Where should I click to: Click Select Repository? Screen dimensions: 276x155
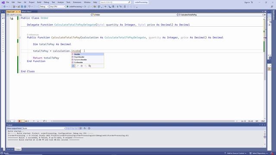pos(258,153)
